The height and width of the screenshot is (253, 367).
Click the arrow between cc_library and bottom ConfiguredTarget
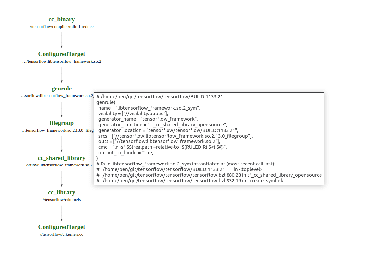tap(62, 214)
